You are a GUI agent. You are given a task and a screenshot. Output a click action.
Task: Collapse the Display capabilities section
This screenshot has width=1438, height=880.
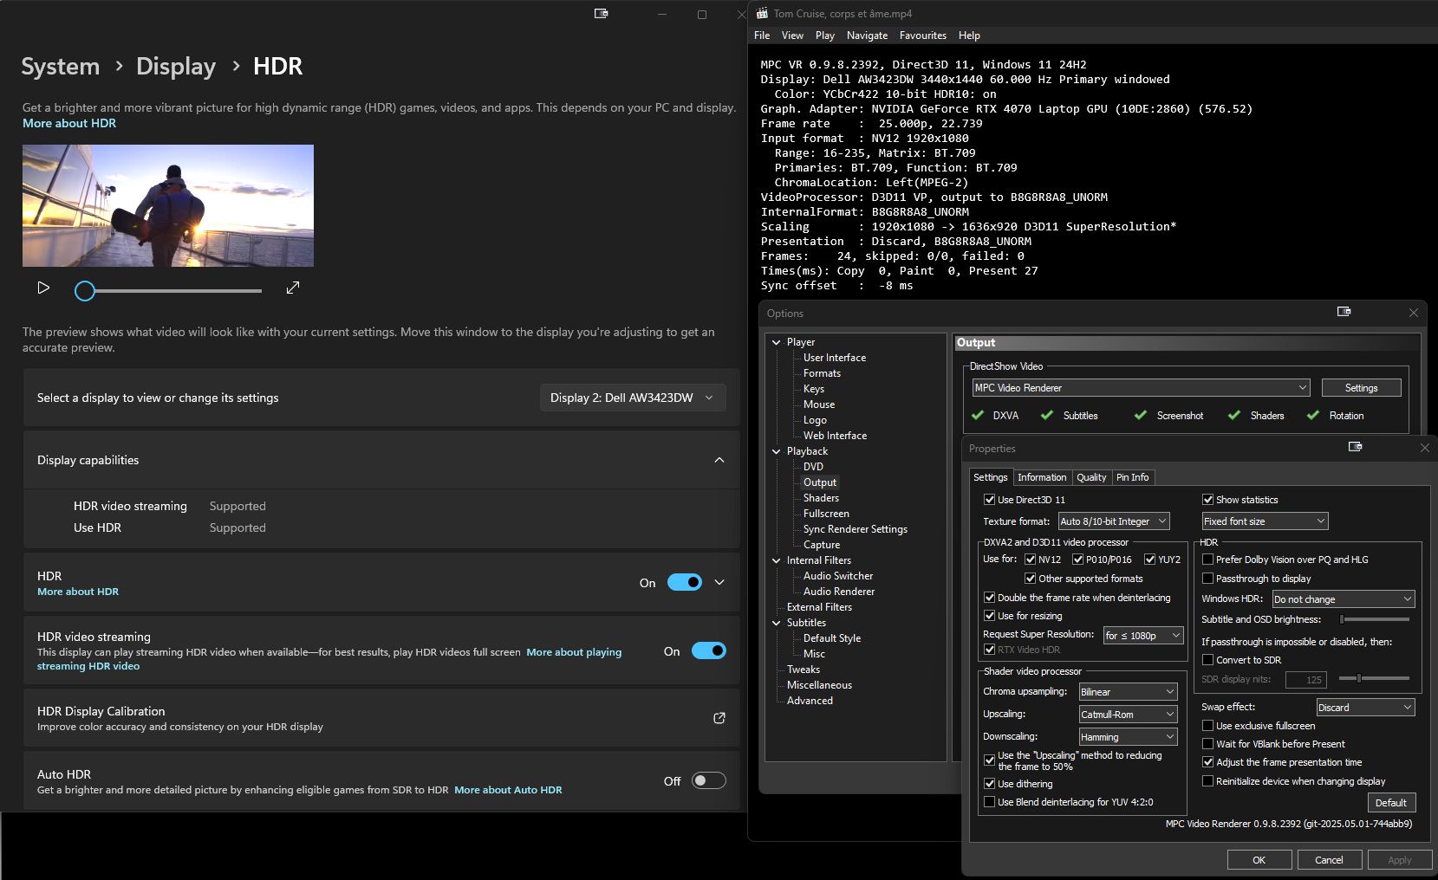tap(719, 460)
